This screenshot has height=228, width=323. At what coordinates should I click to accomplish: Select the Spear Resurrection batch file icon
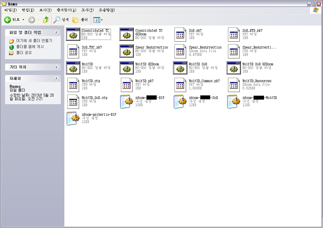tap(127, 51)
